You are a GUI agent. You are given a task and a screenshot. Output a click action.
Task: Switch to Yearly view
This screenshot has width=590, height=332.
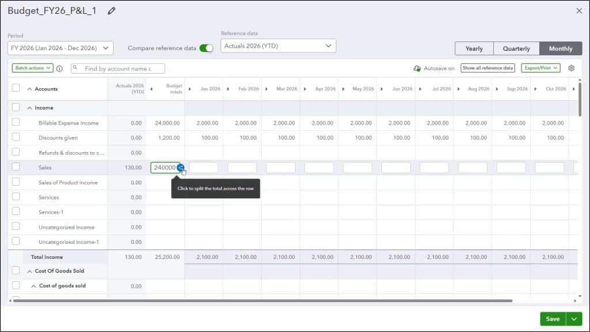pyautogui.click(x=474, y=48)
